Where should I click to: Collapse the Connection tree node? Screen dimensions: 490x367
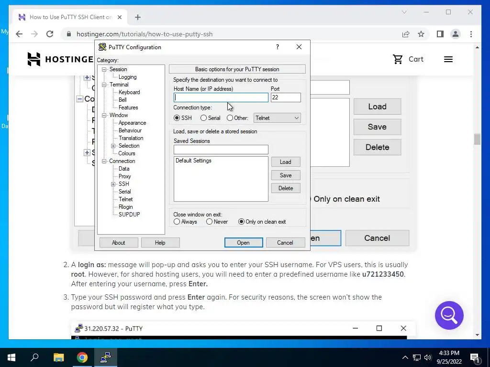[x=104, y=161]
